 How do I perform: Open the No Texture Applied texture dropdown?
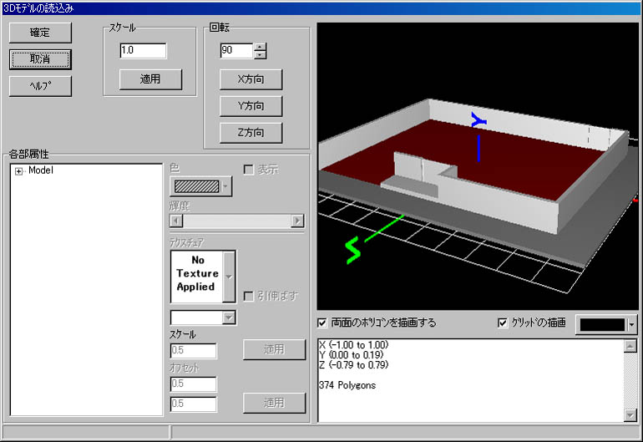(229, 277)
